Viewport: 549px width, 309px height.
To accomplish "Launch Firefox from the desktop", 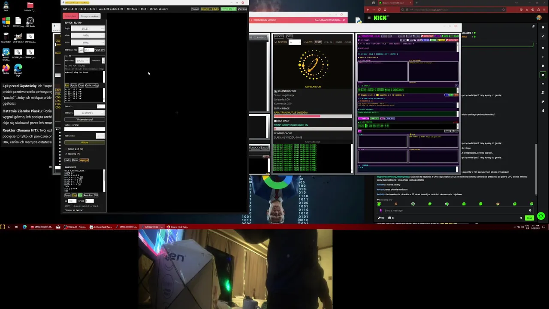I will tap(6, 69).
